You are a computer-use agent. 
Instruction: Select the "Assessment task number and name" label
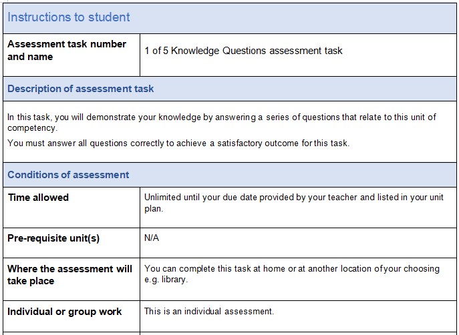(66, 50)
